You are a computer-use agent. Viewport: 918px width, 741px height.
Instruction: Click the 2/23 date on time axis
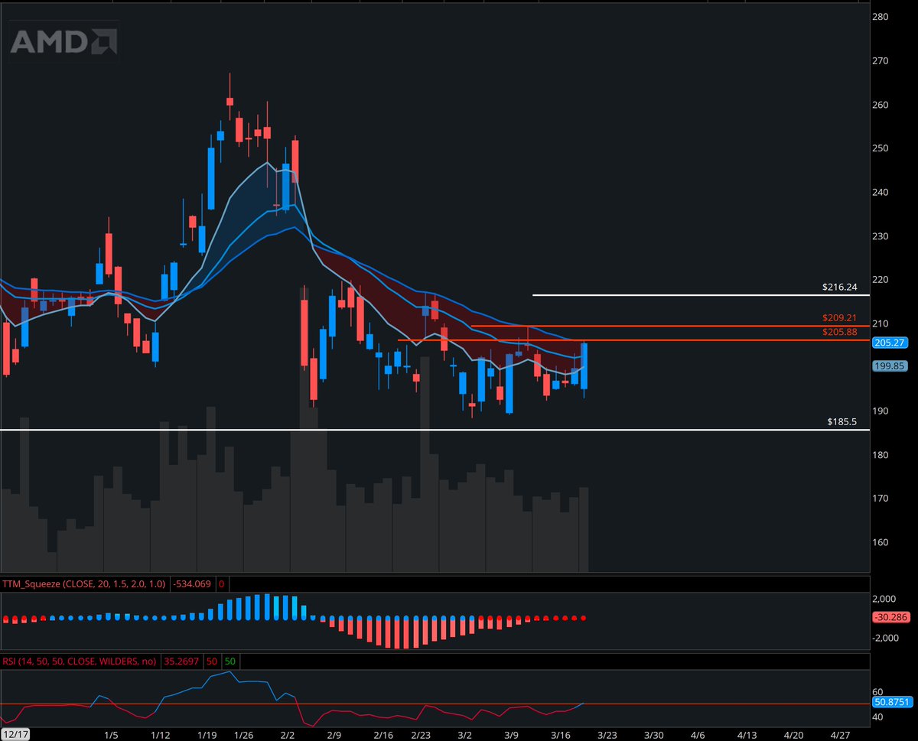coord(421,734)
